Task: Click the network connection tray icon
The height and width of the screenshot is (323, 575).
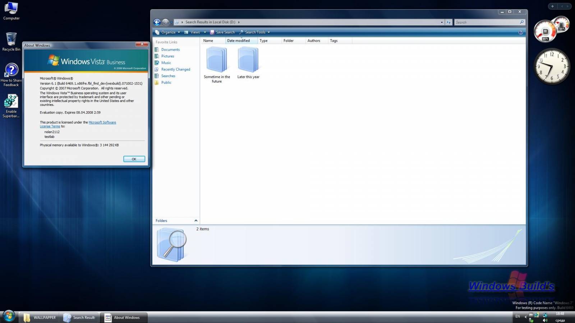Action: [545, 315]
